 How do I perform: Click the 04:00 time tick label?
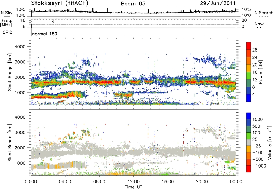pyautogui.click(x=65, y=182)
